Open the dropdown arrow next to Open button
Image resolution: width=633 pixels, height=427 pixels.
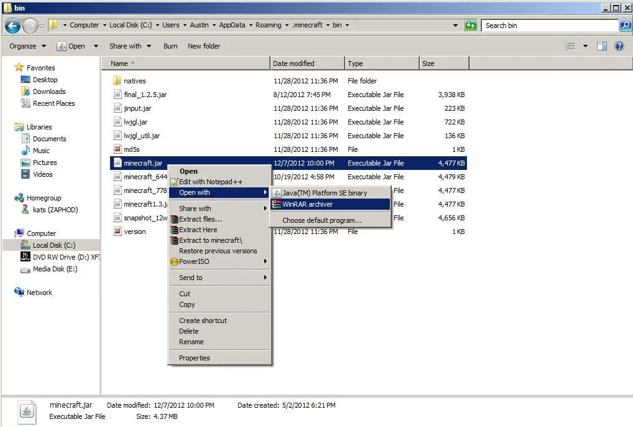coord(96,46)
